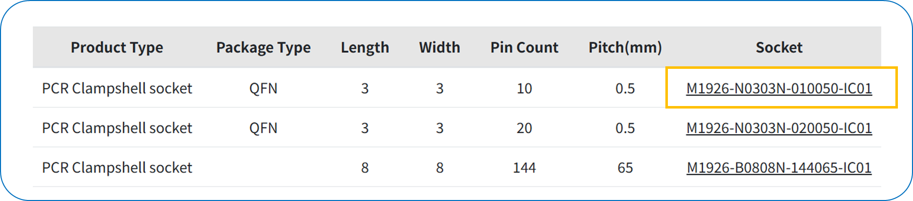Click the pin count value 144

524,168
